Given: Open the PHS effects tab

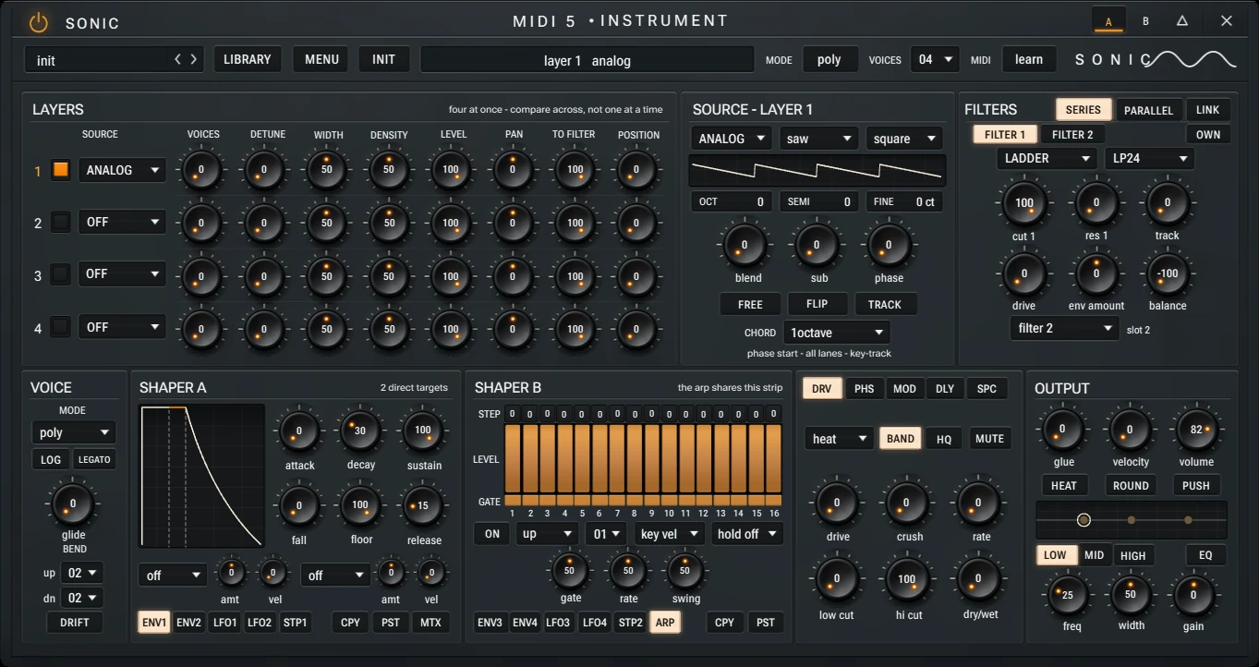Looking at the screenshot, I should tap(864, 389).
